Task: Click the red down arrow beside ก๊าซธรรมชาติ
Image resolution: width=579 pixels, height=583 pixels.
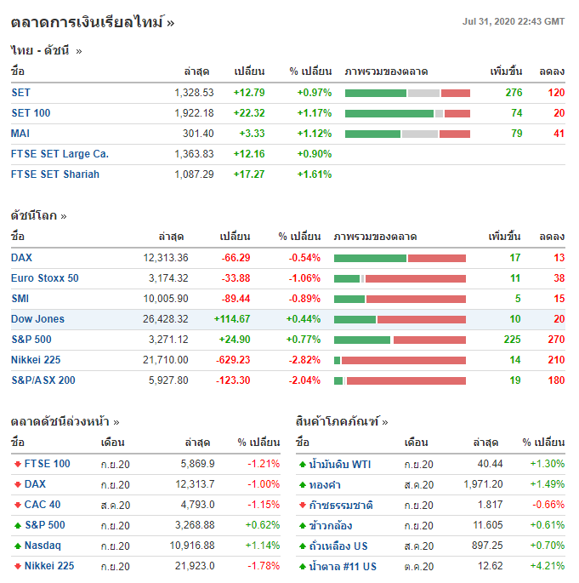Action: tap(302, 505)
